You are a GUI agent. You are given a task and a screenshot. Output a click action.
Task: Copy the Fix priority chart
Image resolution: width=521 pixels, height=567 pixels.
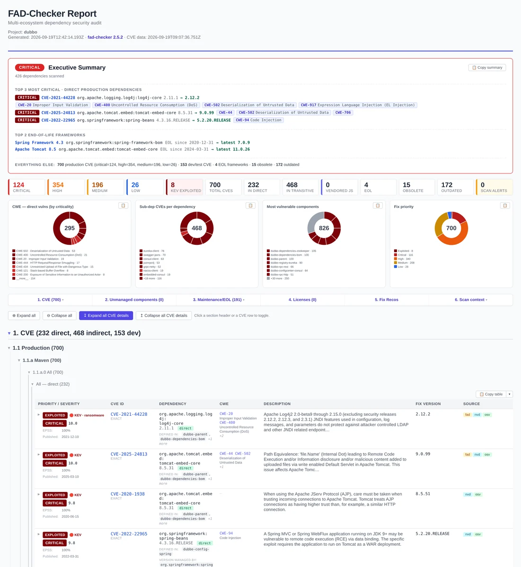505,206
